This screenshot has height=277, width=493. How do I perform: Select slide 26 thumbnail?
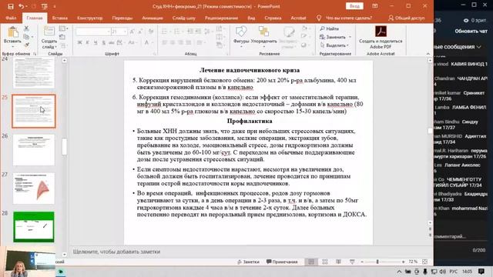tap(34, 150)
